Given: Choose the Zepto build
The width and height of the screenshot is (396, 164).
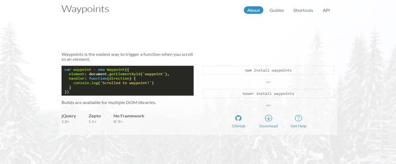Looking at the screenshot, I should pos(95,116).
